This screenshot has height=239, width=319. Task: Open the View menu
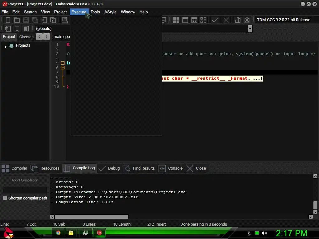click(45, 12)
